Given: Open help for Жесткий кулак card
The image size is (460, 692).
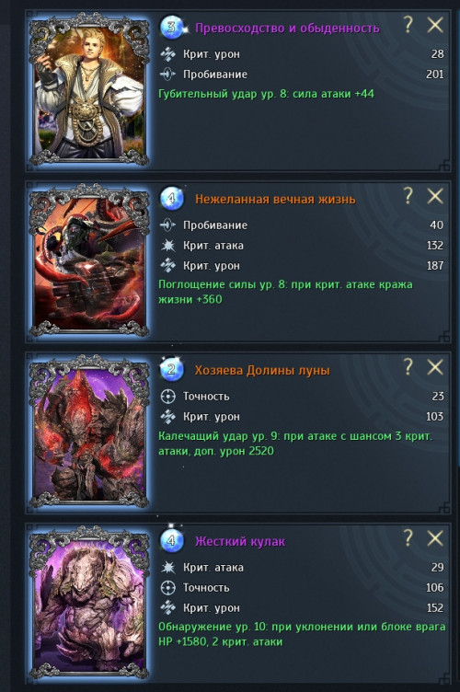Looking at the screenshot, I should click(x=408, y=538).
